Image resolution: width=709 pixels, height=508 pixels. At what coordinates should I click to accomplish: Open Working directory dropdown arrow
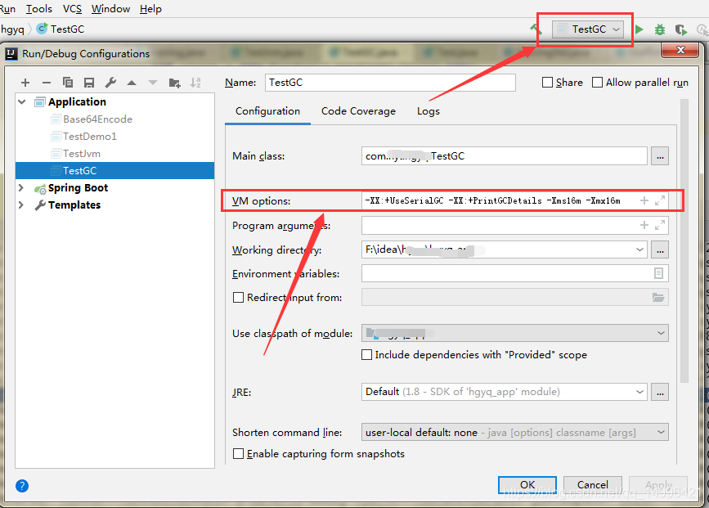[639, 250]
